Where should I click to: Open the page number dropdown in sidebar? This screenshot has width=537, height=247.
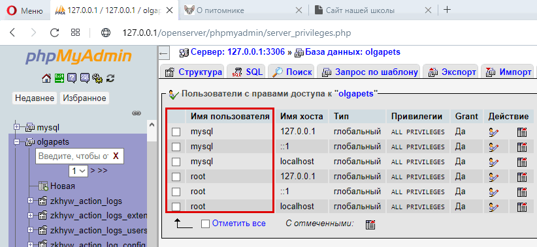[x=78, y=171]
